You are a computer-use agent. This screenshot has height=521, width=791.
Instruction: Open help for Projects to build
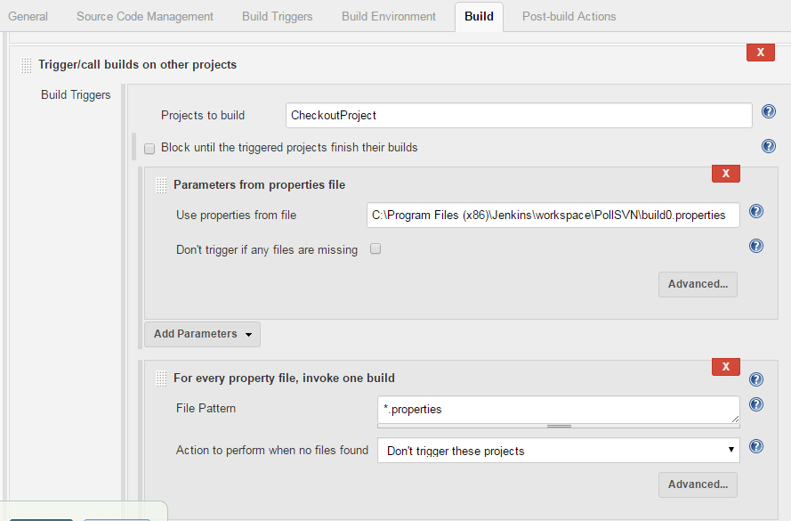pyautogui.click(x=768, y=110)
